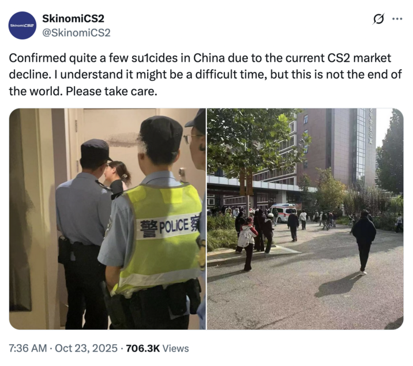Click the "Please take care." sentence
Image resolution: width=413 pixels, height=366 pixels.
point(111,91)
